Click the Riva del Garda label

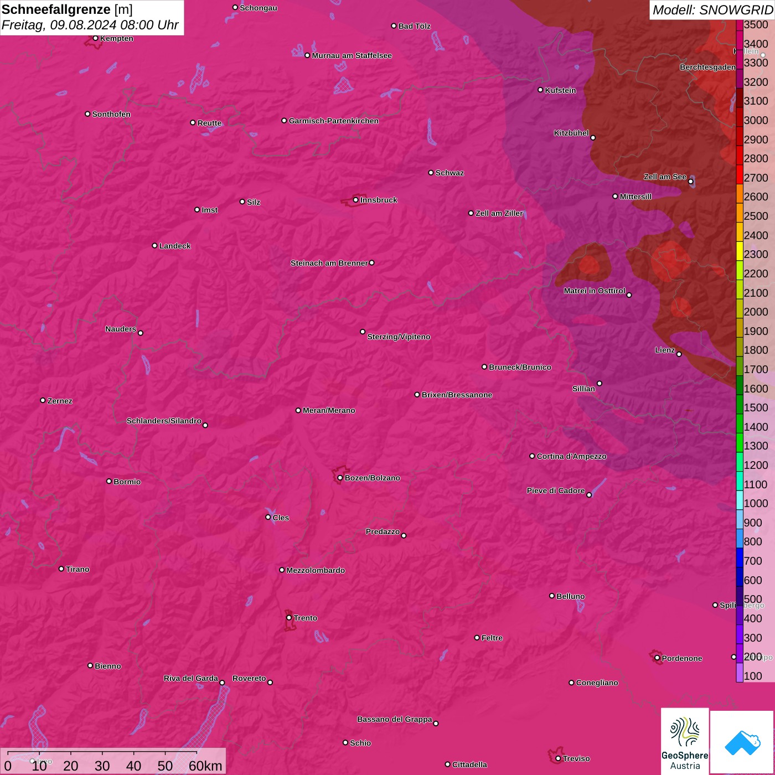pos(191,678)
